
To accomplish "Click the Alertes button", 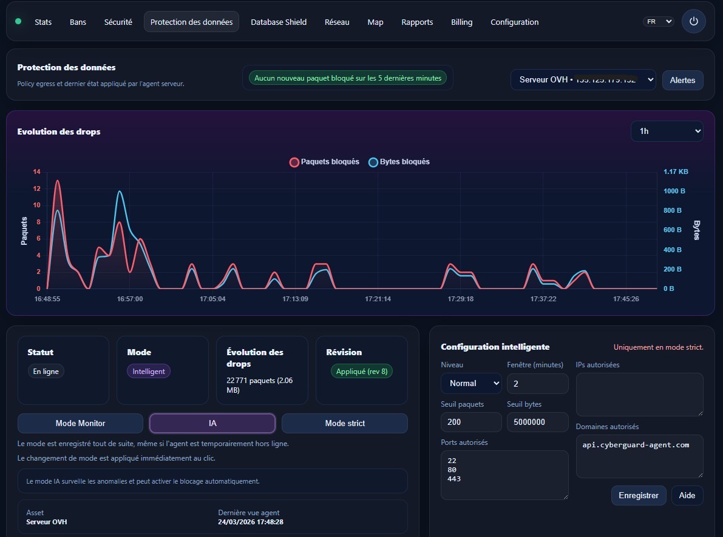I will (x=682, y=80).
